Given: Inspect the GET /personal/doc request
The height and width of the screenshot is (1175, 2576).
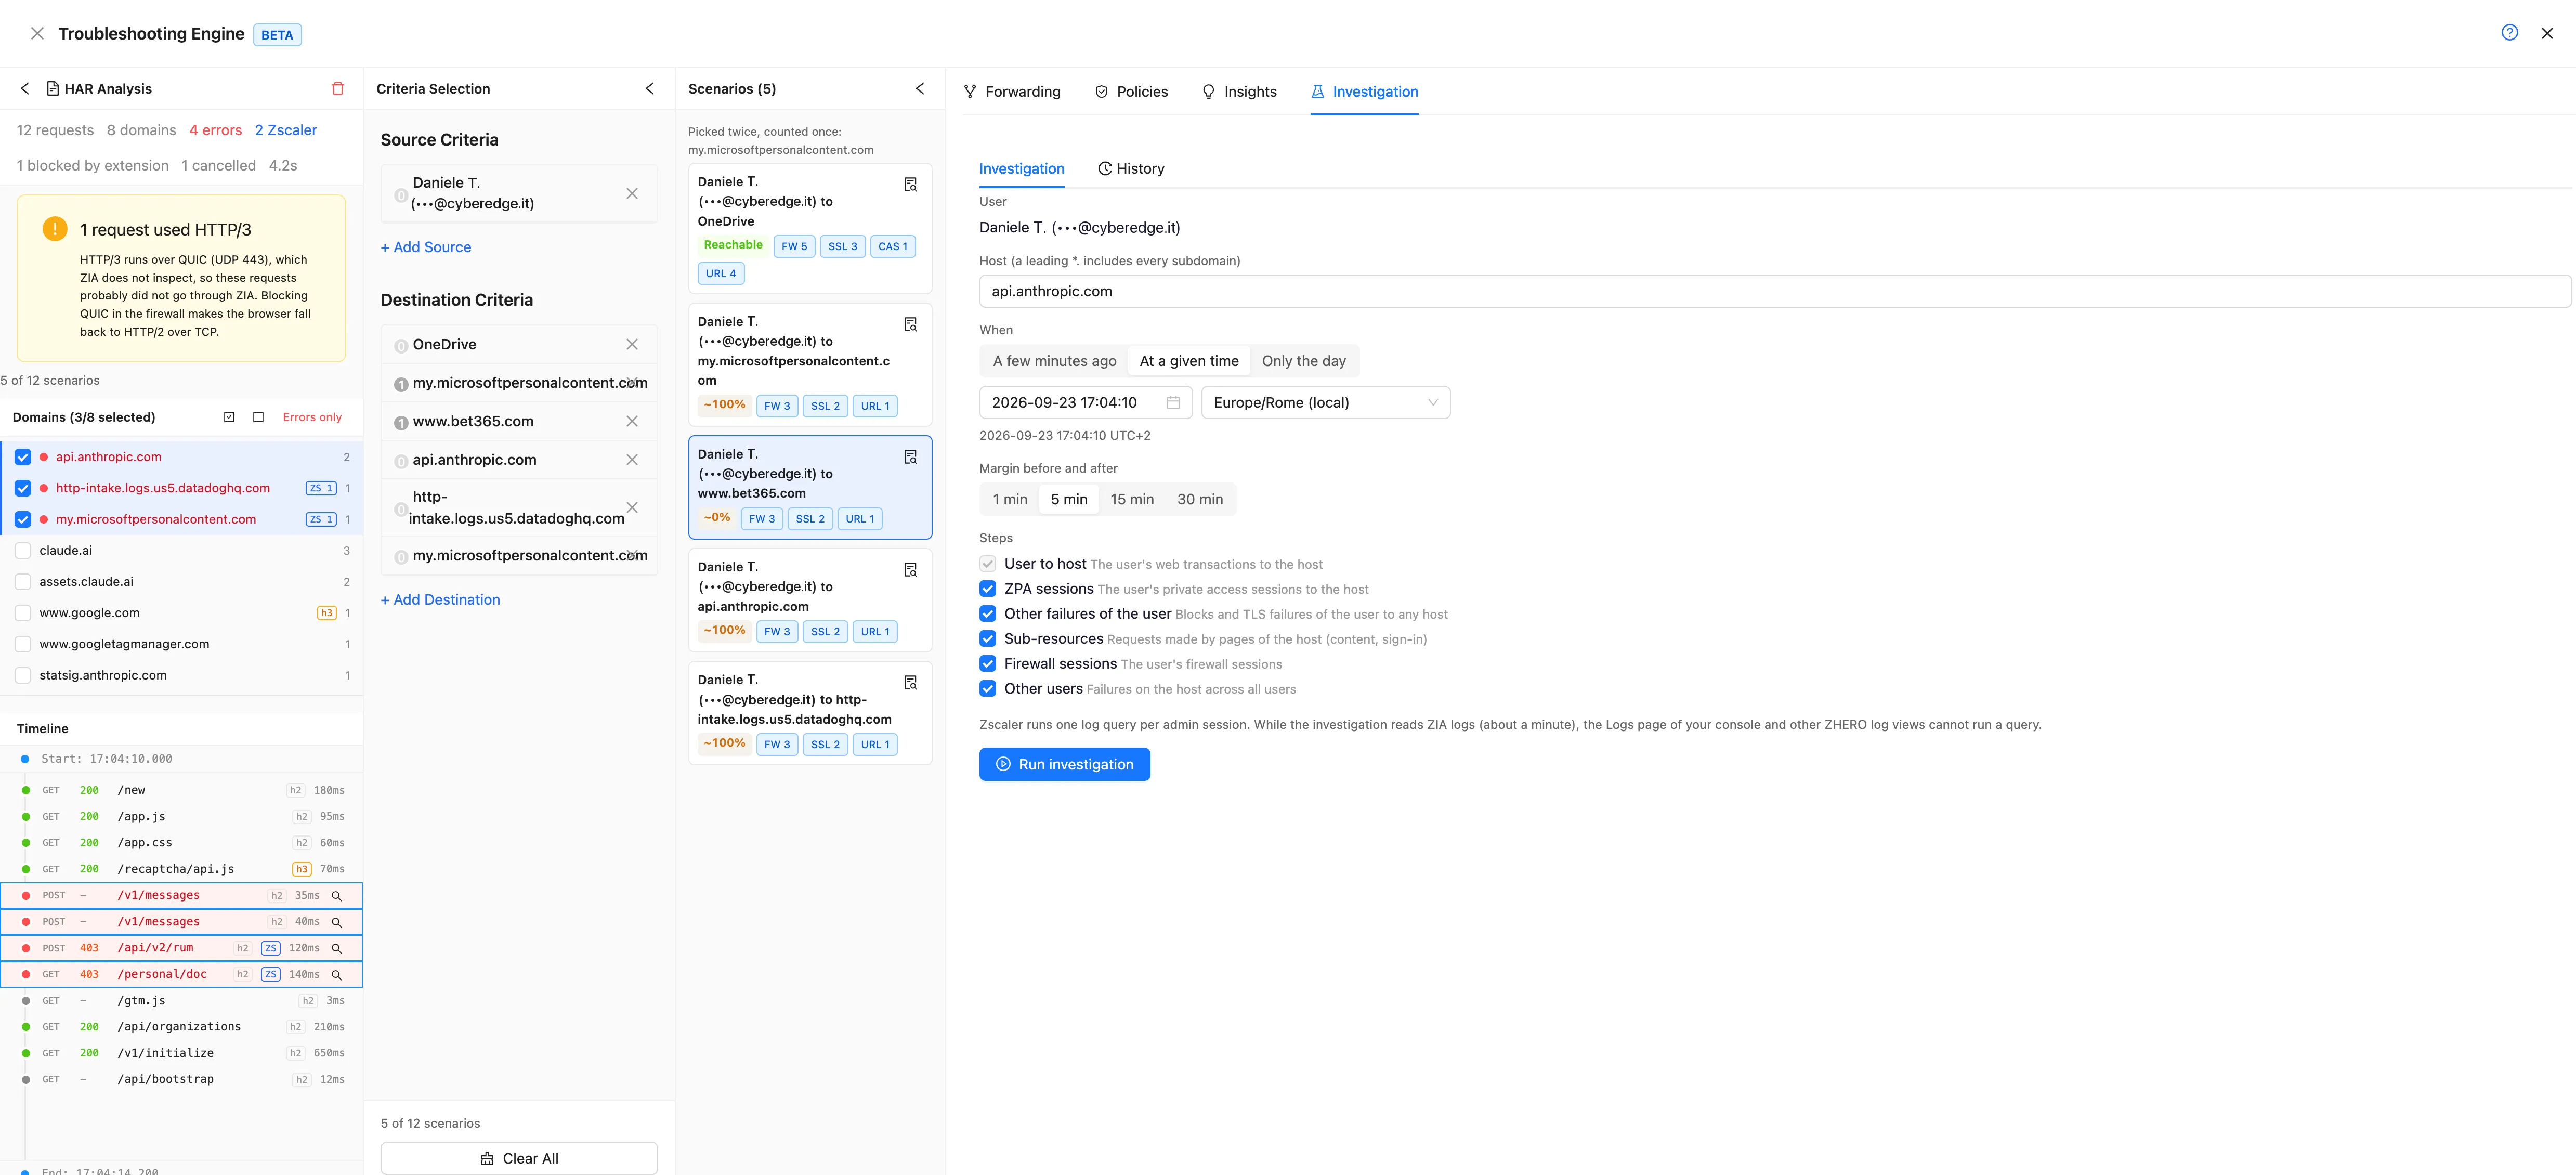Looking at the screenshot, I should coord(337,975).
